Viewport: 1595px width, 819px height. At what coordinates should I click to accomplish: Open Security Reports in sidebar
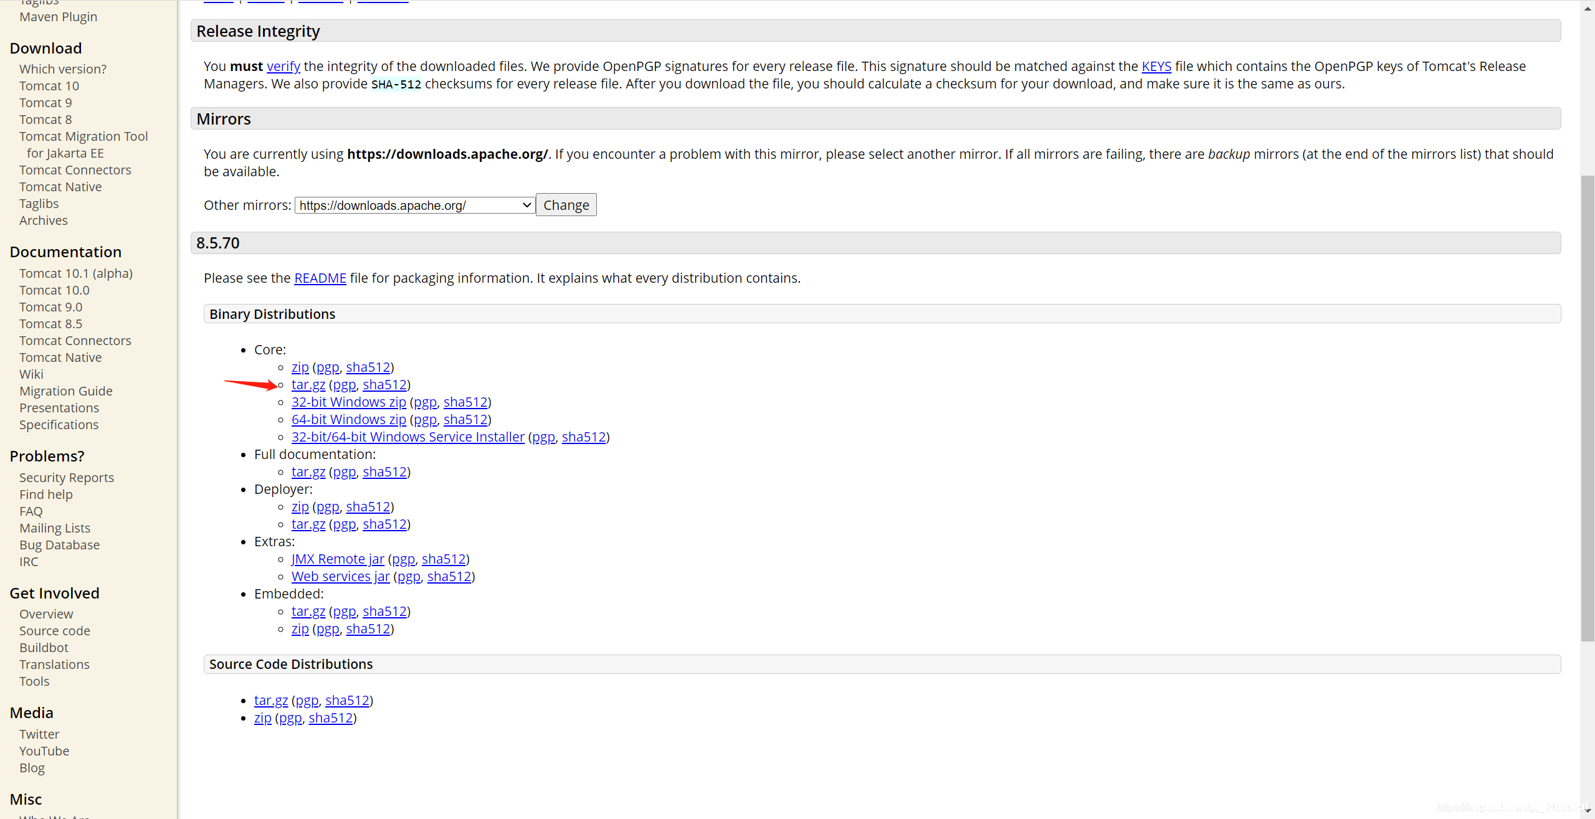pos(67,478)
